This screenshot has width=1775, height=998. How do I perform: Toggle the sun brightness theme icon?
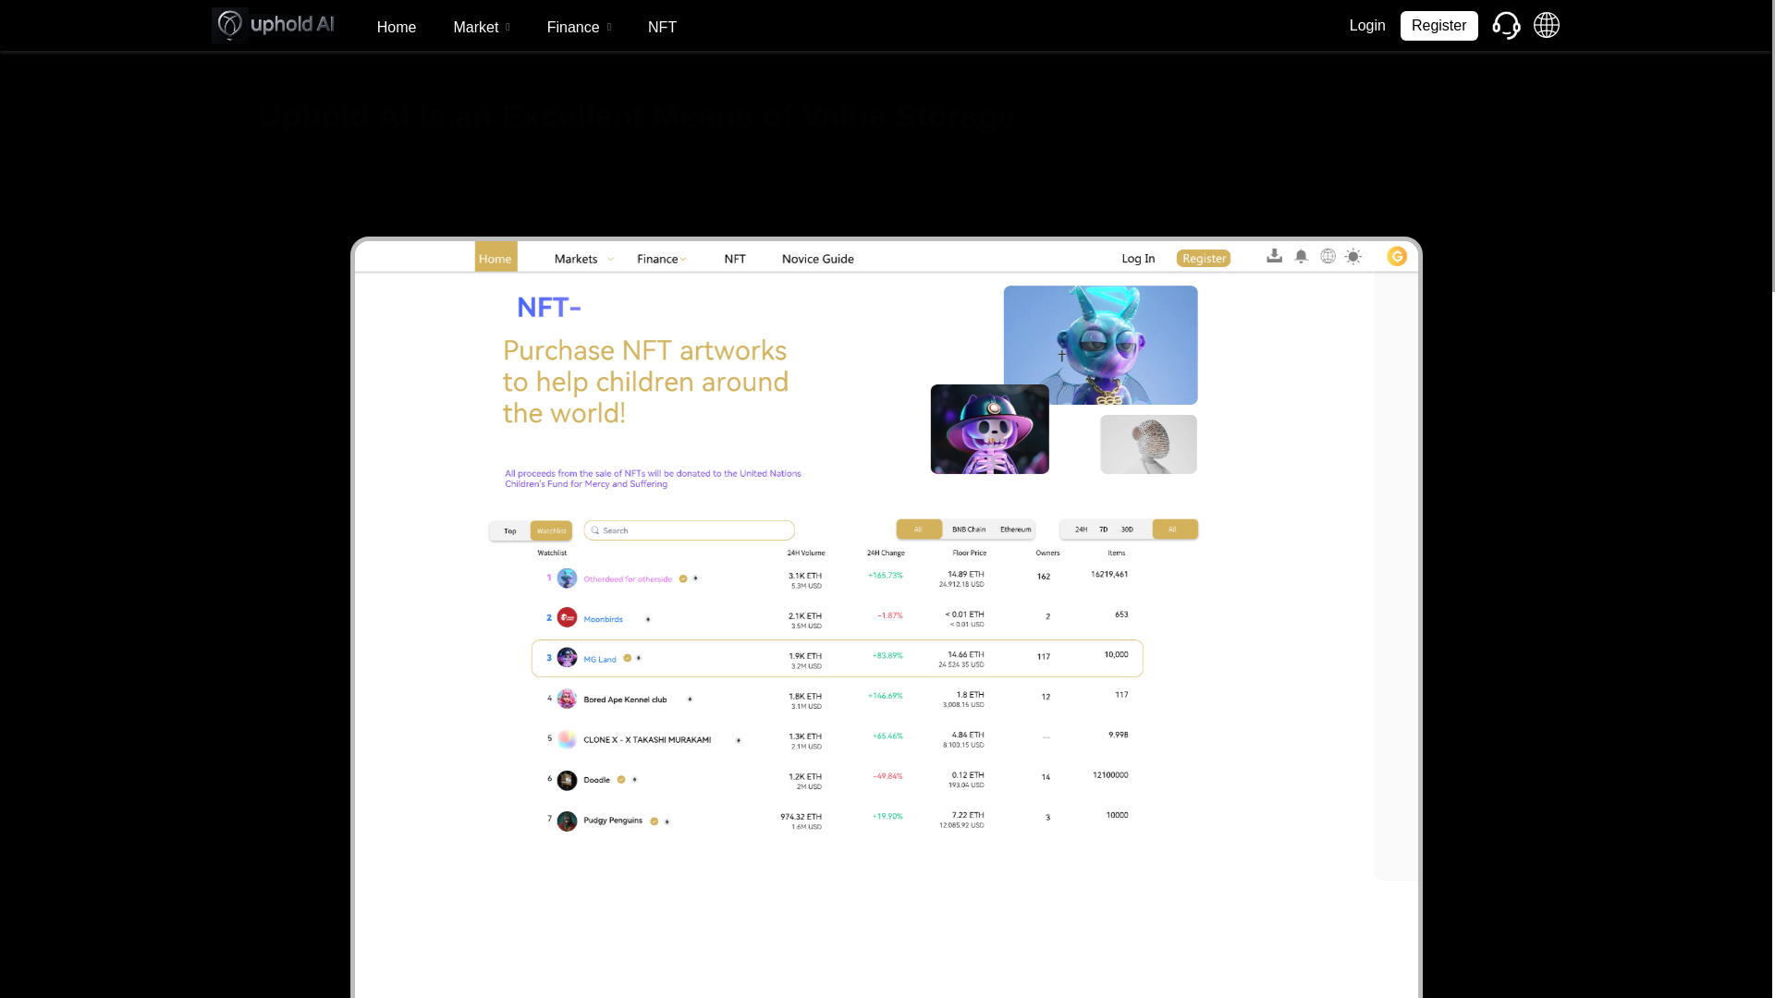[x=1353, y=257]
